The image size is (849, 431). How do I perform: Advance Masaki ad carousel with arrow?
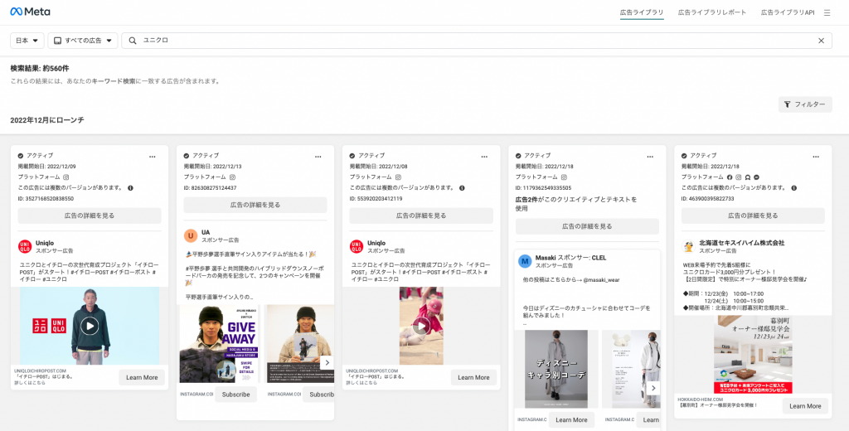point(653,388)
